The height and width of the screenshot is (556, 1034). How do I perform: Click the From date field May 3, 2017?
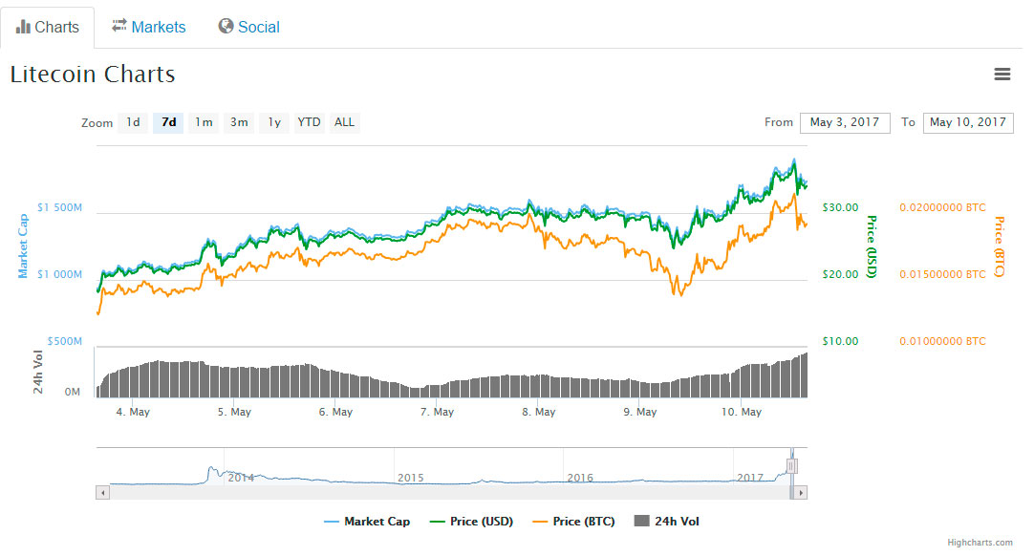845,122
